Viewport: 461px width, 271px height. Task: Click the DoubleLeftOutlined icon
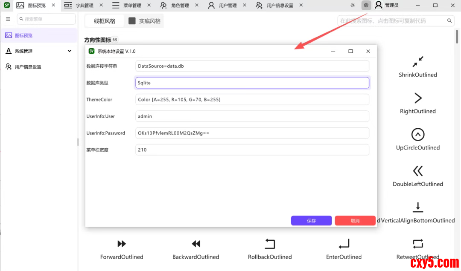click(x=417, y=171)
